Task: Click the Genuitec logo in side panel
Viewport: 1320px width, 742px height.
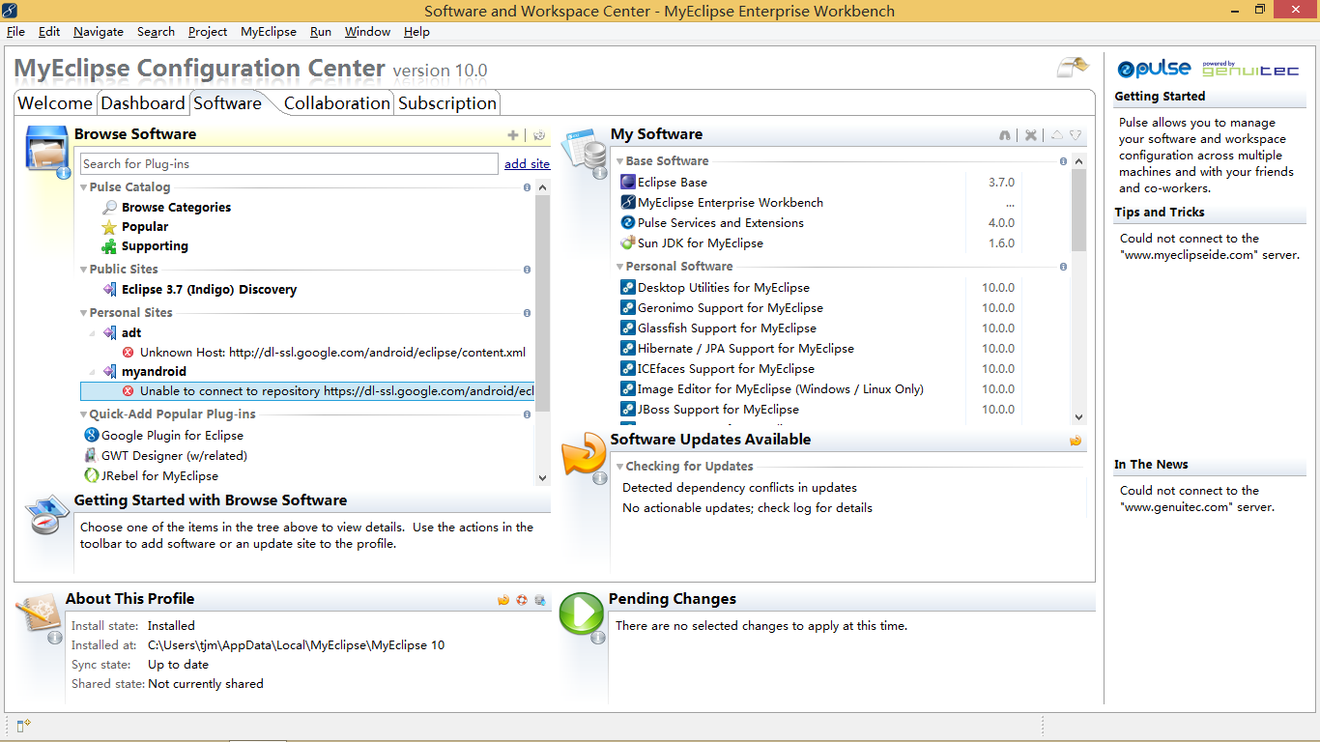Action: pos(1250,69)
